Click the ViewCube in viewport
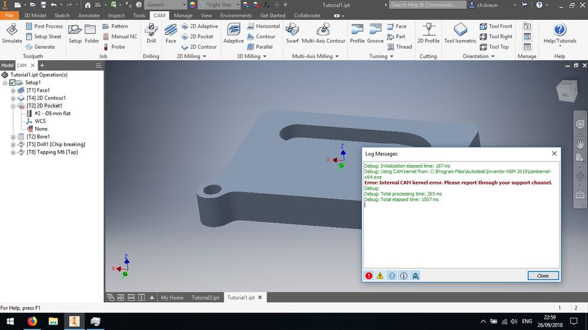The image size is (588, 330). coord(566,91)
